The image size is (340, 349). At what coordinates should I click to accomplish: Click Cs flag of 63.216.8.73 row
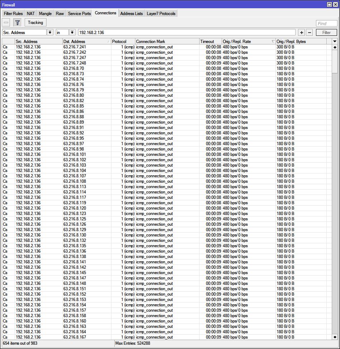tap(5, 74)
